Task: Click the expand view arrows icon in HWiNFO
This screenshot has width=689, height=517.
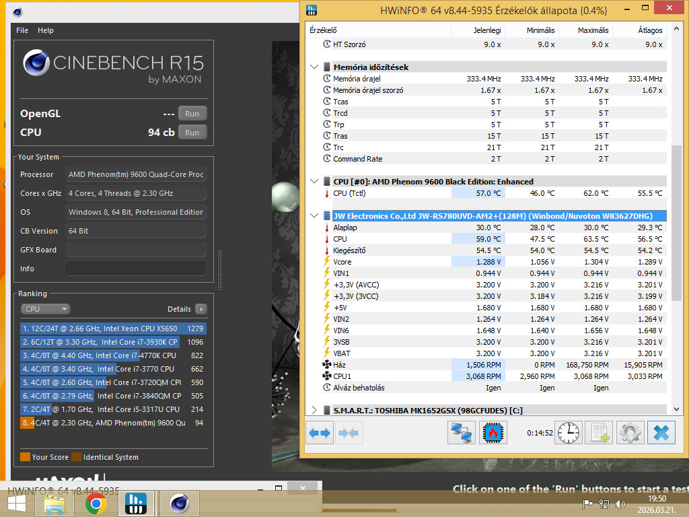Action: (320, 433)
